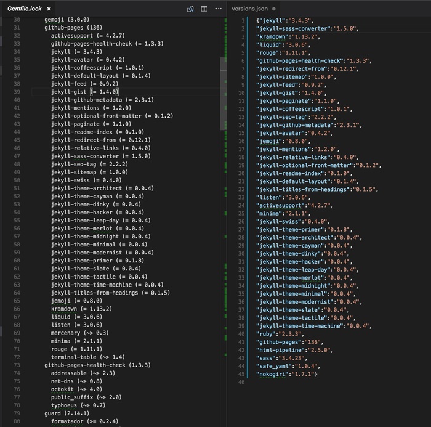
Task: Select the Gemfile.lock tab
Action: 24,9
